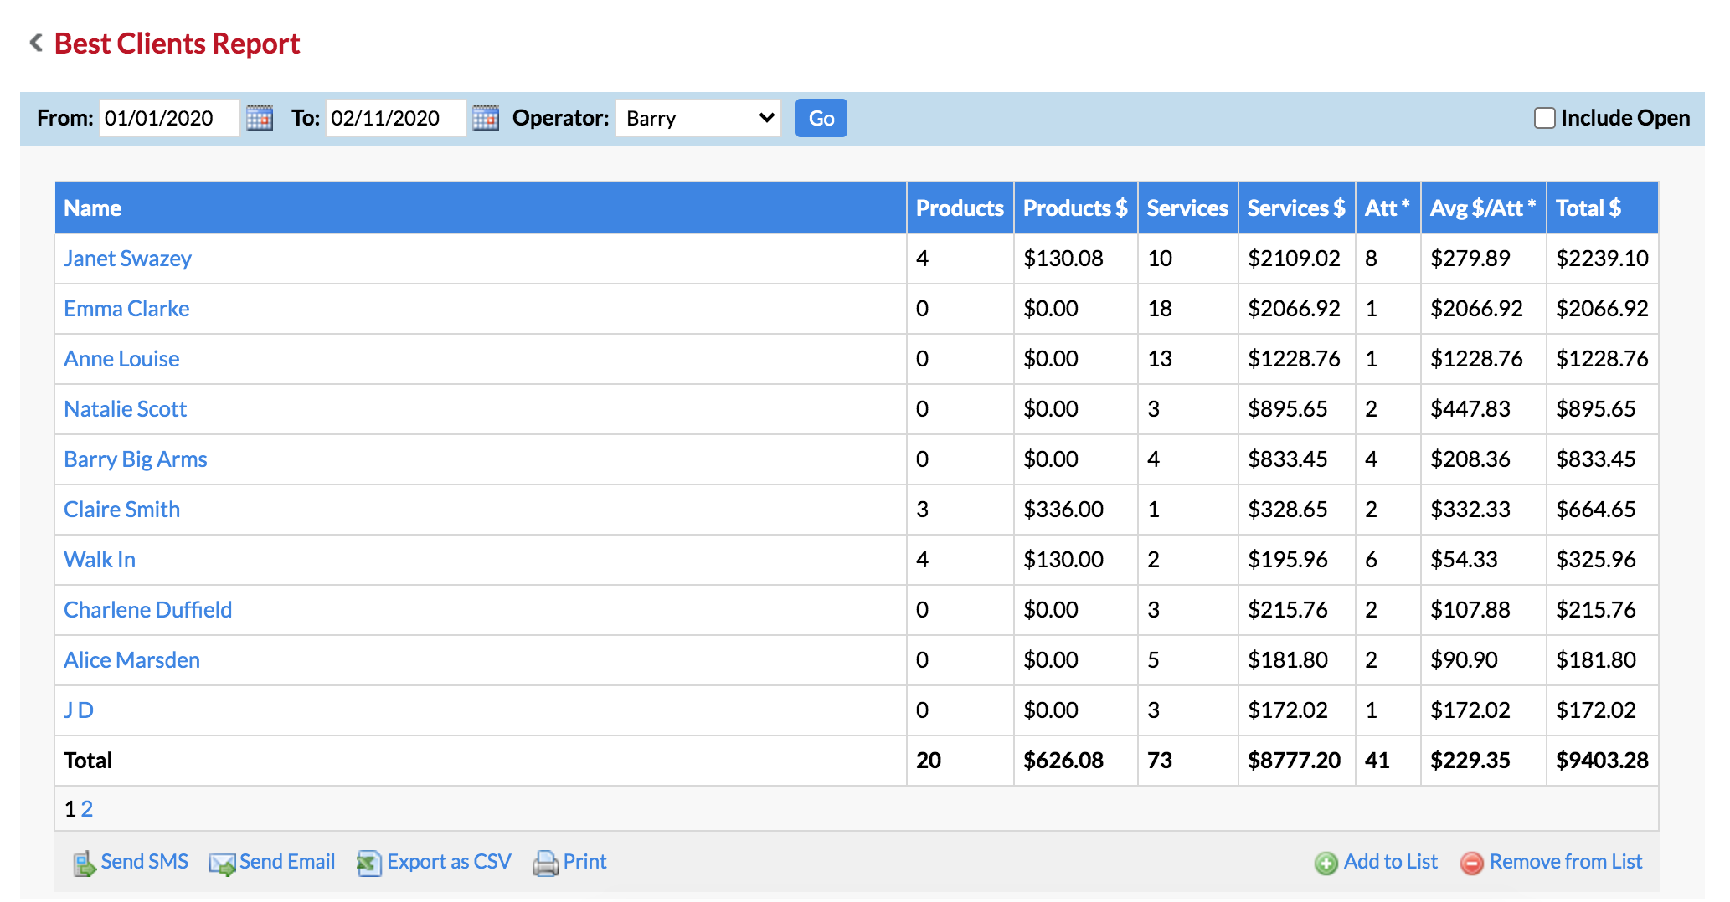Click the red Remove from List minus icon
This screenshot has width=1730, height=902.
(x=1472, y=863)
